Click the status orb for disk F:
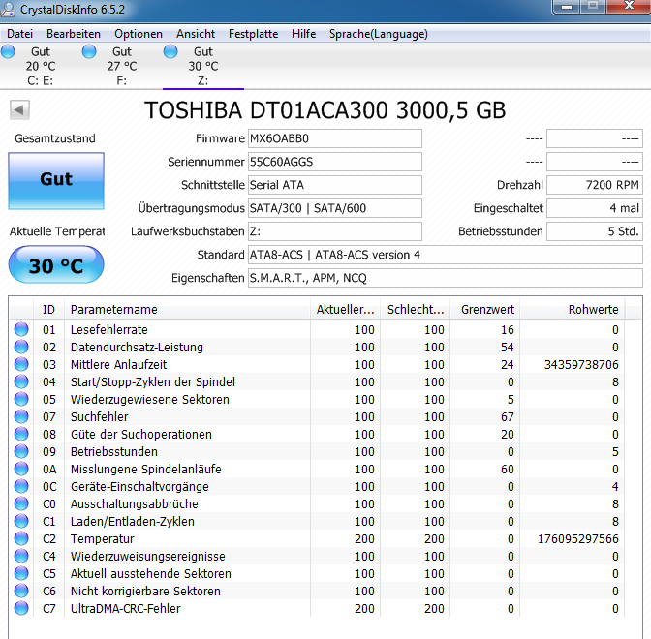This screenshot has width=651, height=639. click(89, 52)
